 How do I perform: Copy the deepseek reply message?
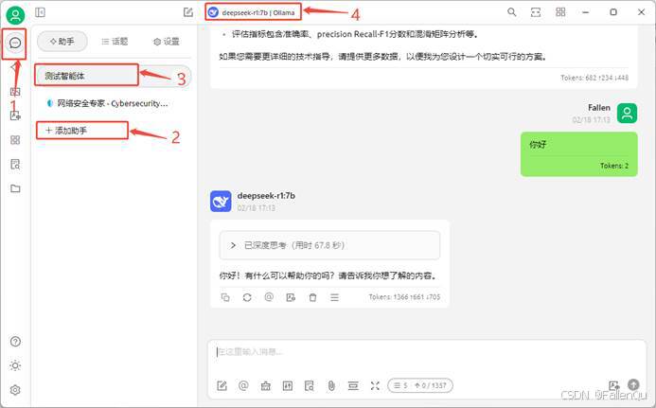click(225, 297)
